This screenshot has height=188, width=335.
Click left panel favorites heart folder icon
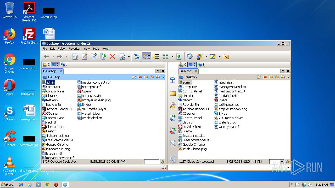coord(140,77)
